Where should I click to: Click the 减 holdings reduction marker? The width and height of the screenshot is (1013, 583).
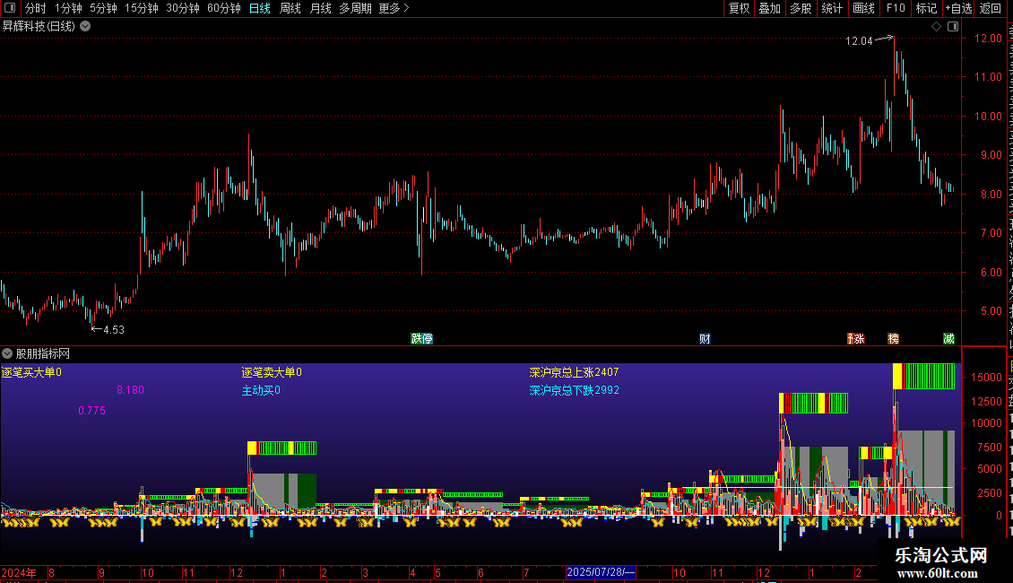948,339
